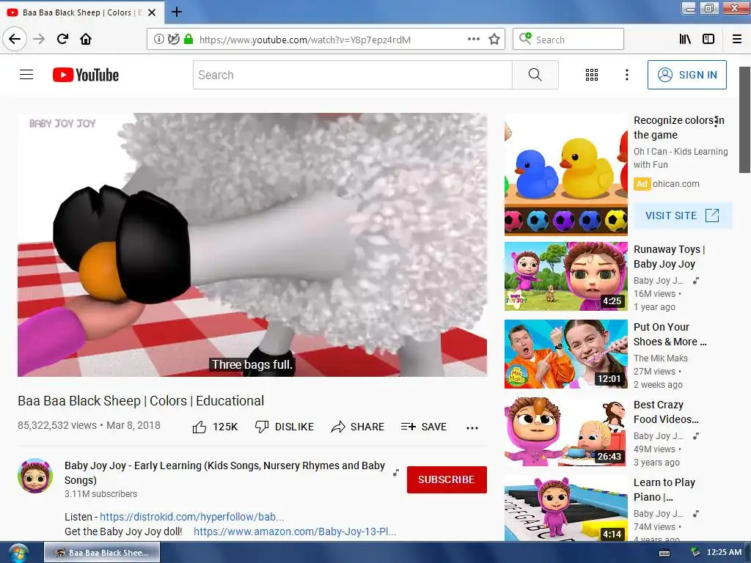Viewport: 751px width, 563px height.
Task: Go to the YouTube home logo
Action: 86,75
